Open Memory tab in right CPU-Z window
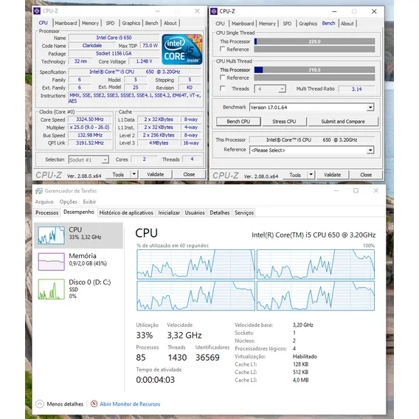 coord(267,24)
